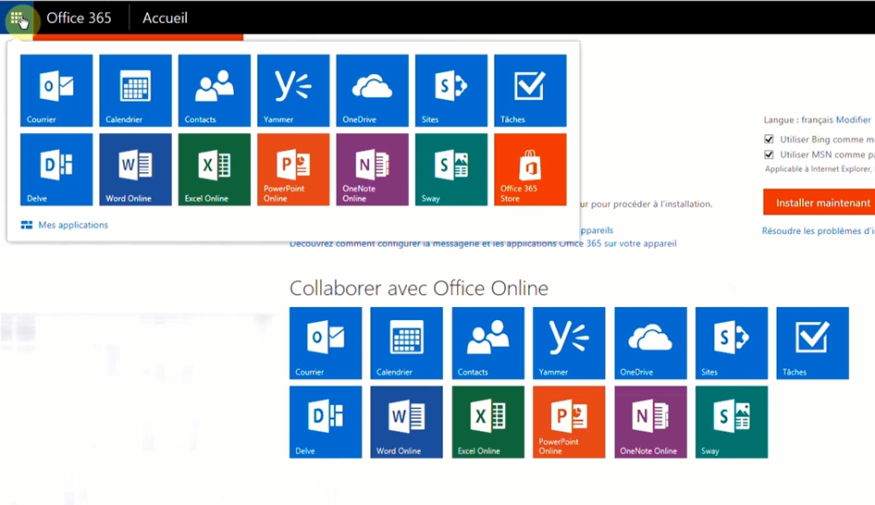Click the Installer maintenant button
875x505 pixels.
[820, 203]
